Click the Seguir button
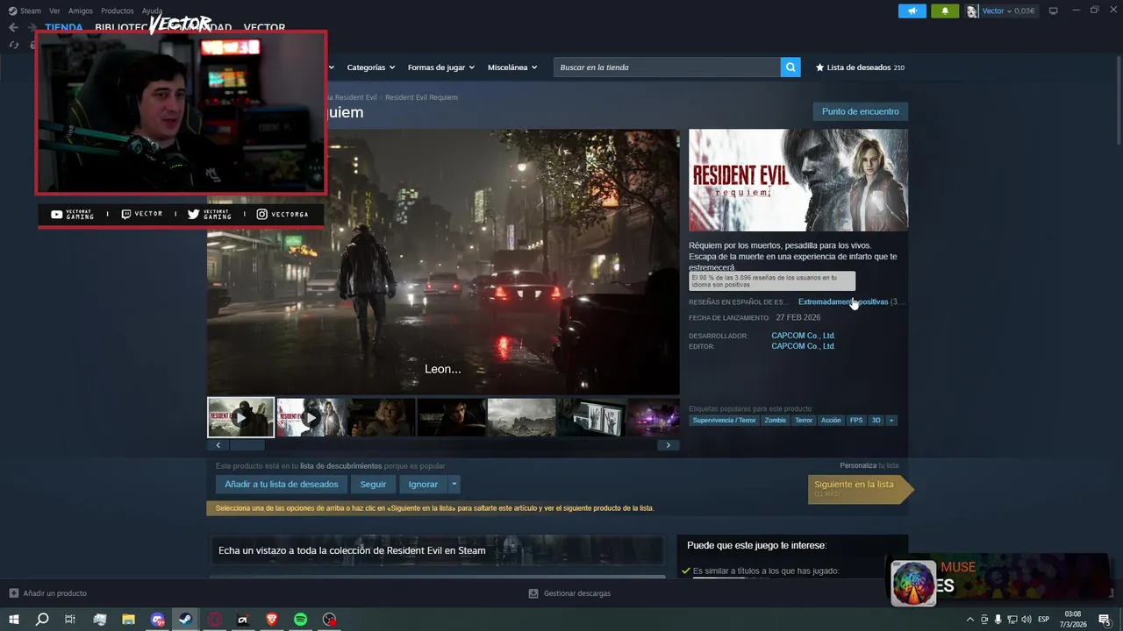This screenshot has height=631, width=1123. point(373,484)
